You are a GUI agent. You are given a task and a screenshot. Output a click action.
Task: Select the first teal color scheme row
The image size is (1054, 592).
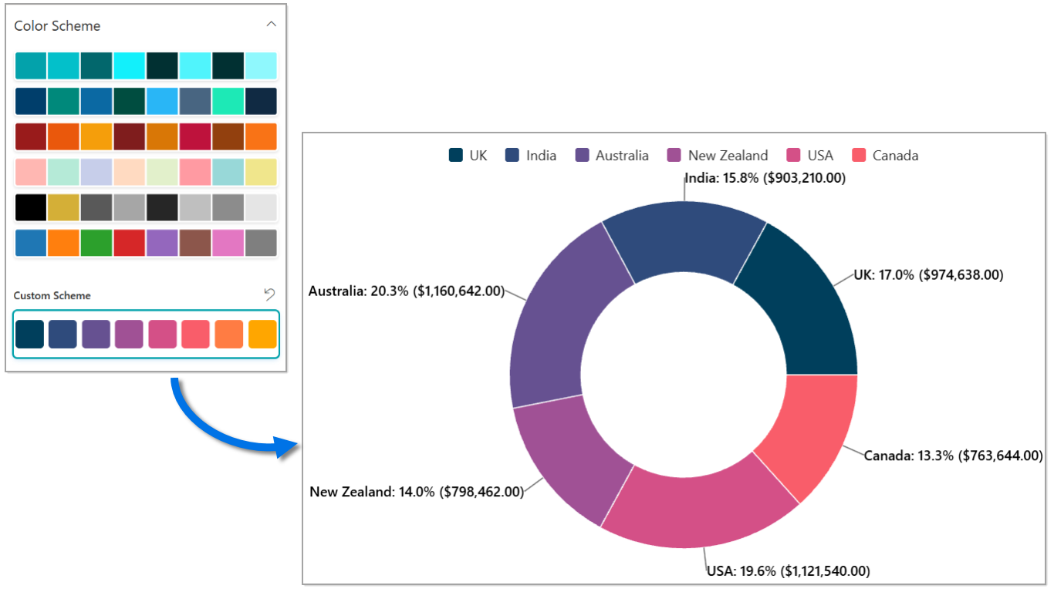[146, 66]
